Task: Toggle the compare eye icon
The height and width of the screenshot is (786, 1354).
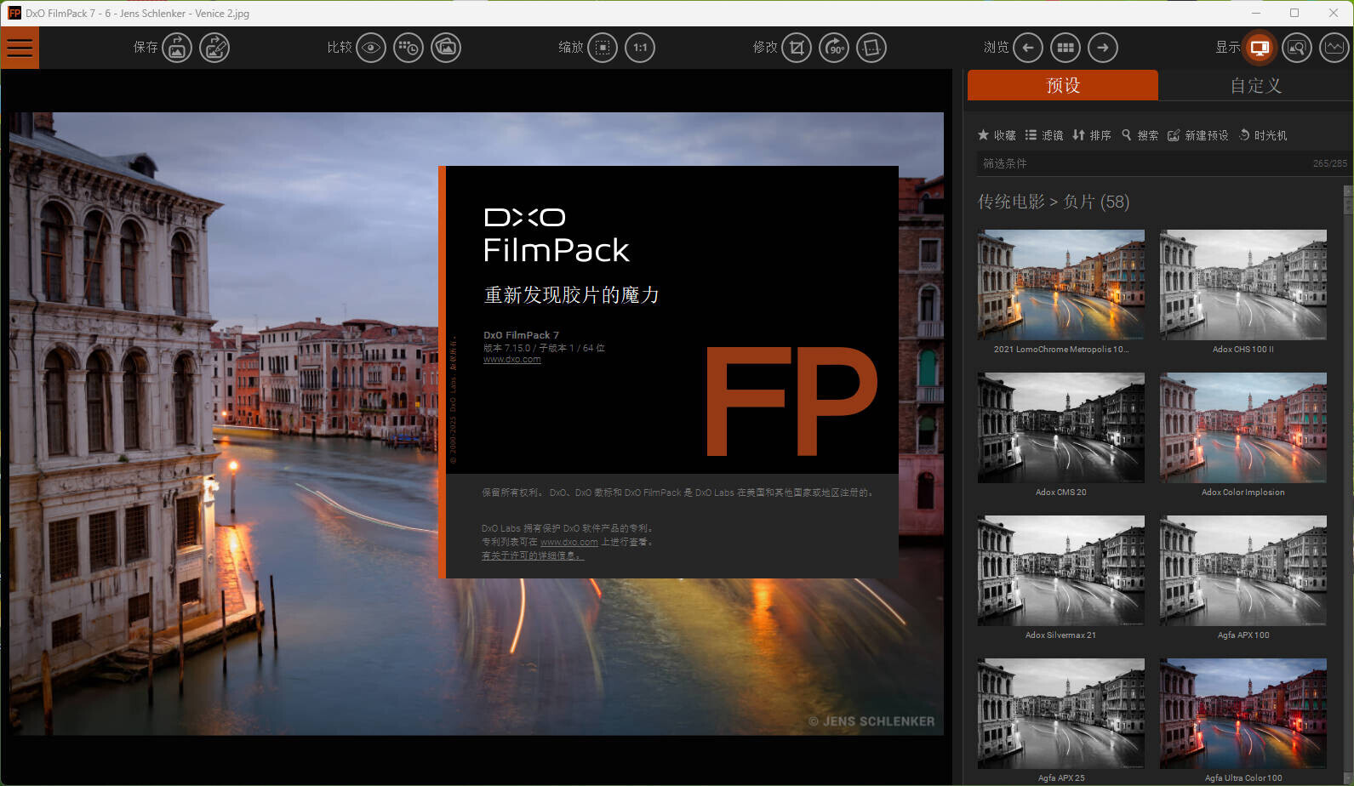Action: pos(371,48)
